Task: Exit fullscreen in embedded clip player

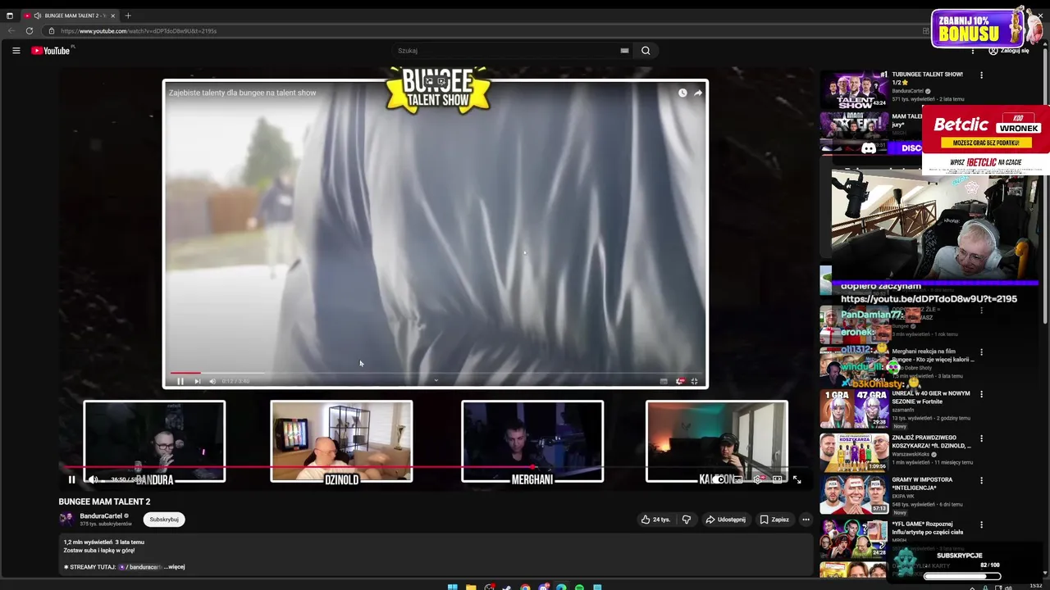Action: click(x=694, y=381)
